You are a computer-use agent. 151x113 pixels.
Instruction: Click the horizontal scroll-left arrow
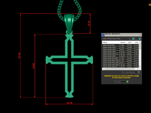click(103, 69)
